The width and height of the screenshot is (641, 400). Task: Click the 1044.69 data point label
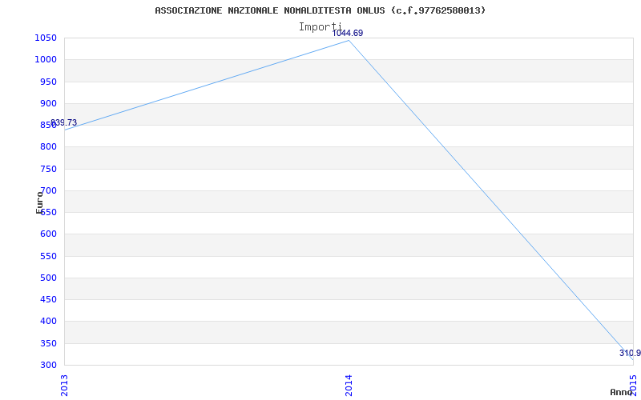click(x=348, y=33)
